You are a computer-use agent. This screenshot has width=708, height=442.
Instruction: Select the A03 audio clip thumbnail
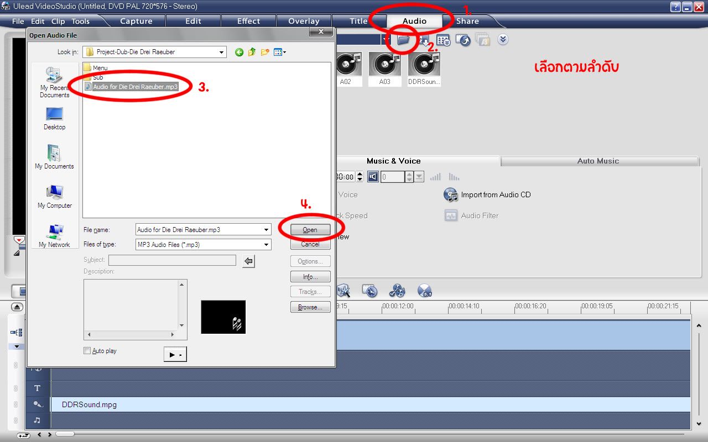pyautogui.click(x=384, y=69)
